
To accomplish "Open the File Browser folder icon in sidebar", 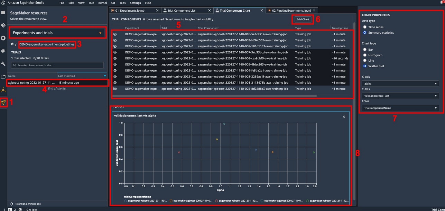I will (x=3, y=12).
